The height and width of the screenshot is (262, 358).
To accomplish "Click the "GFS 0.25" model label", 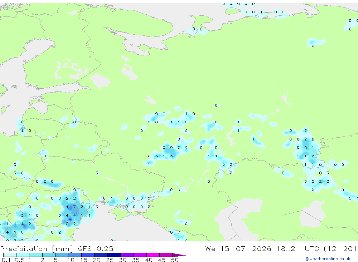I will tap(96, 248).
